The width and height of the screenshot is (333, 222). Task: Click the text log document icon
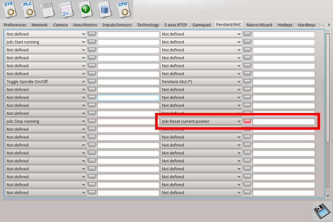(48, 9)
